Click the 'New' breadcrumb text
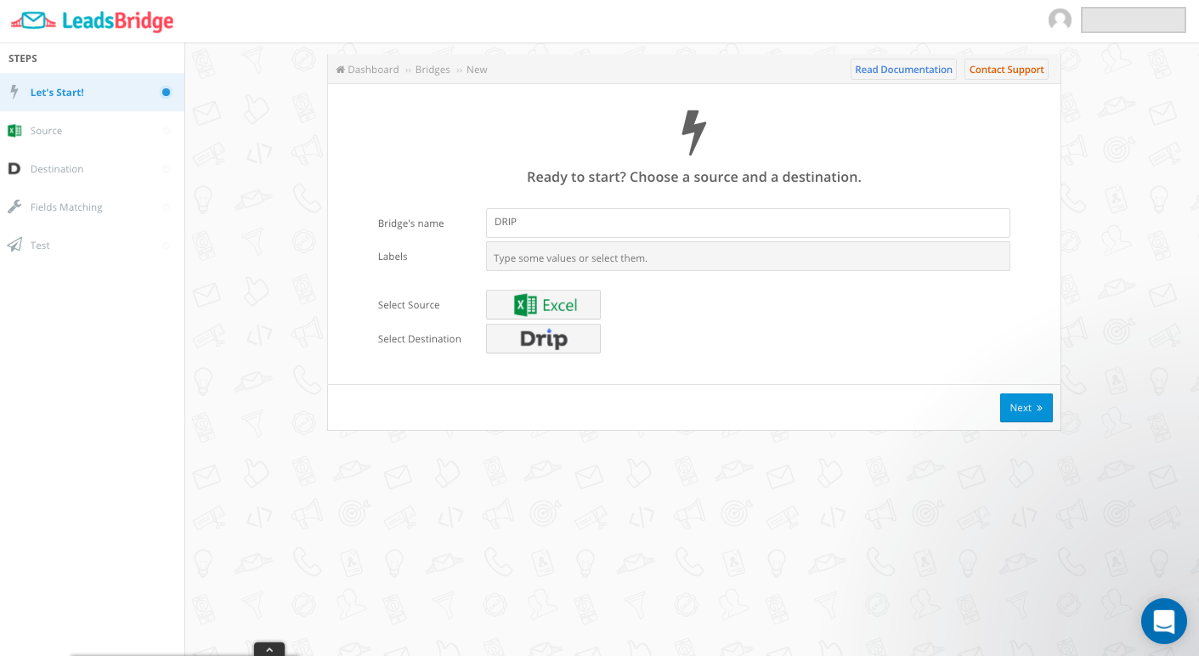Image resolution: width=1199 pixels, height=656 pixels. [x=477, y=70]
